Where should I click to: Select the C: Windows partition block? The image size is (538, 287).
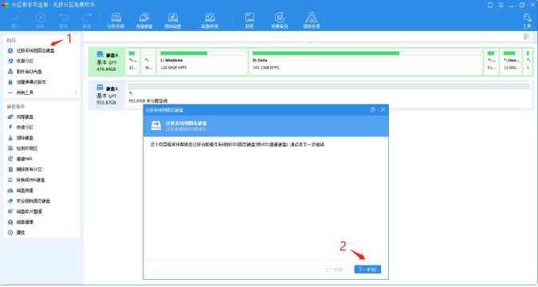(202, 62)
